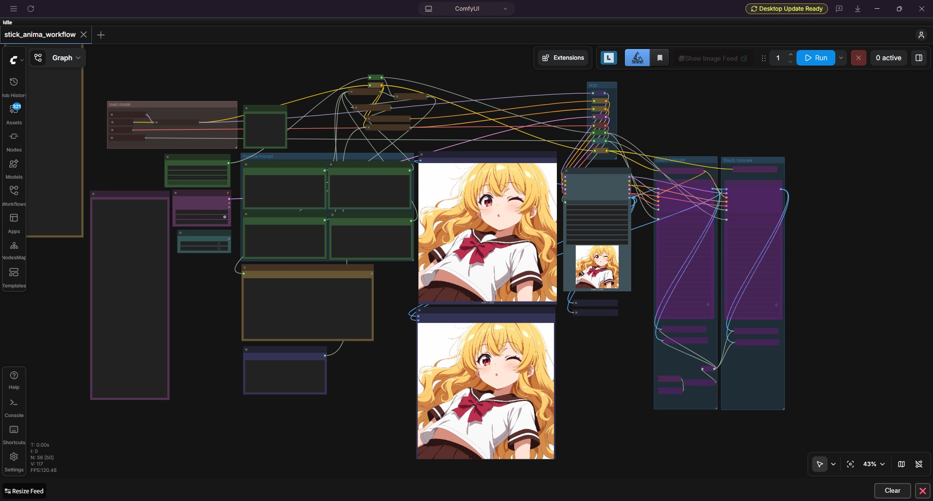Image resolution: width=933 pixels, height=501 pixels.
Task: Open the Settings dialog
Action: (14, 462)
